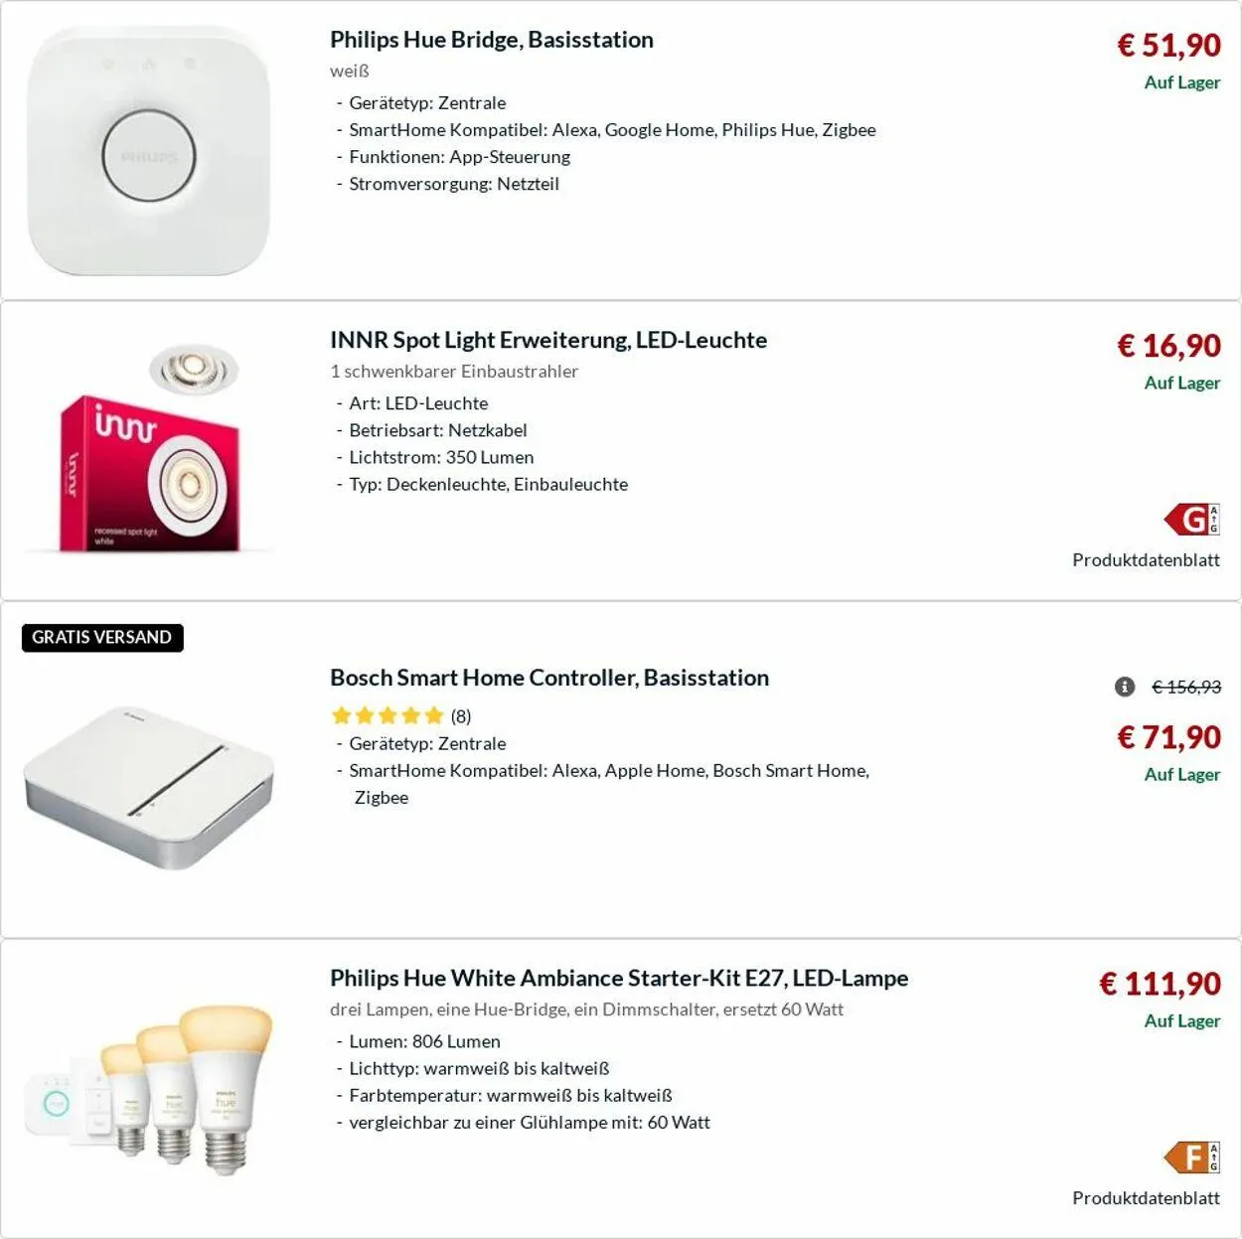Open Philips Hue Bridge product image

coord(149,151)
